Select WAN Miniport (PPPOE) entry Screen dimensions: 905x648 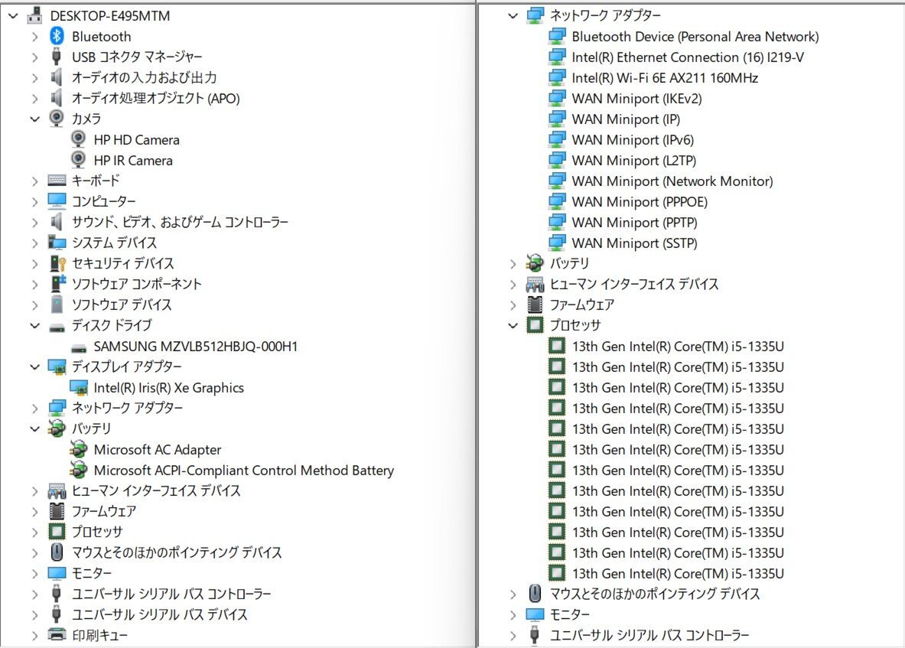(x=640, y=201)
